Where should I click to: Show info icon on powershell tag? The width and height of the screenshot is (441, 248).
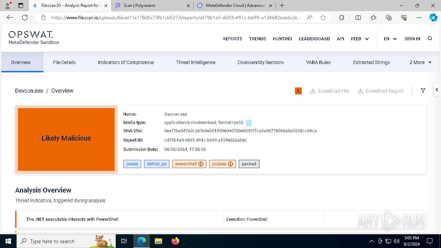click(x=201, y=164)
